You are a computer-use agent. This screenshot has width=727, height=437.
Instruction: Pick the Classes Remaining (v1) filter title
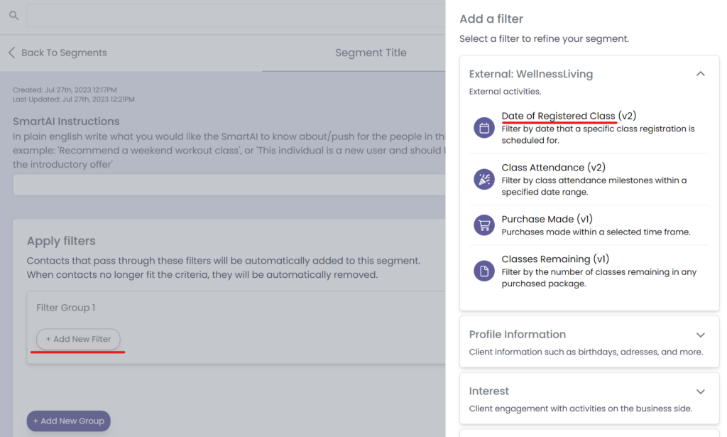click(x=555, y=259)
